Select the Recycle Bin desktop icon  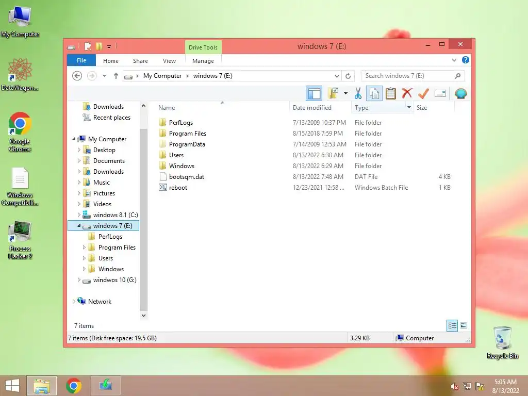point(502,342)
